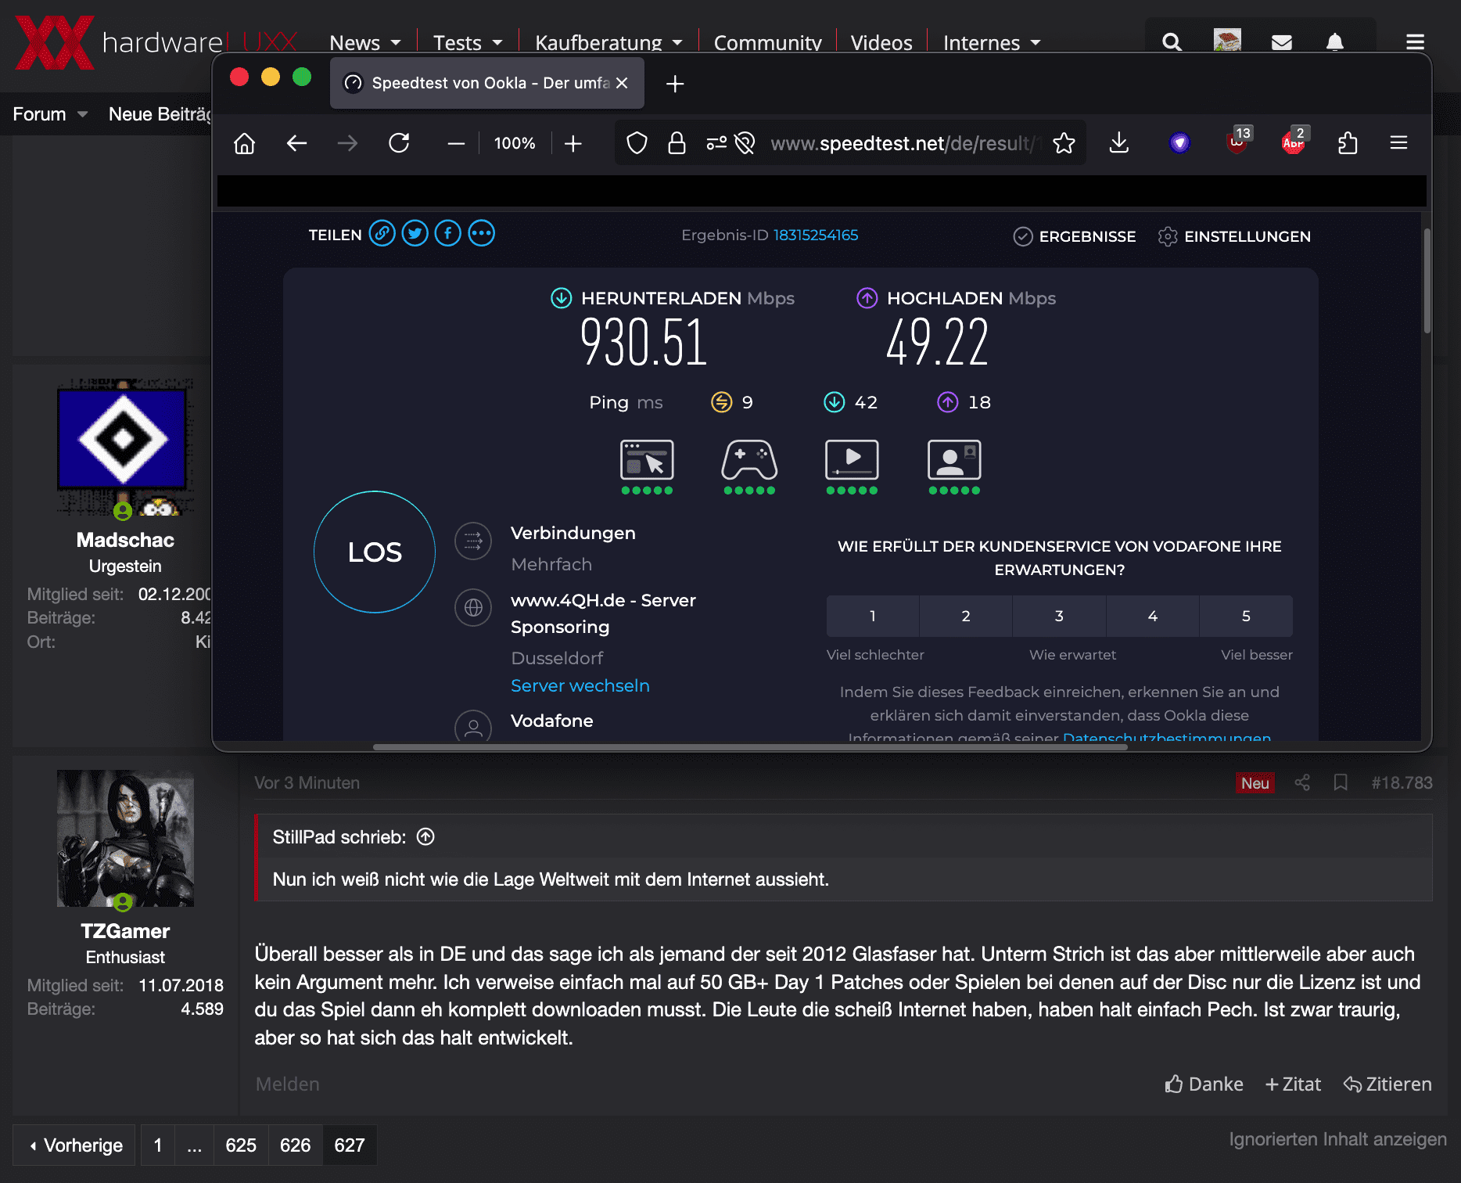Open Madschac's profile name
The image size is (1461, 1183).
pyautogui.click(x=125, y=540)
